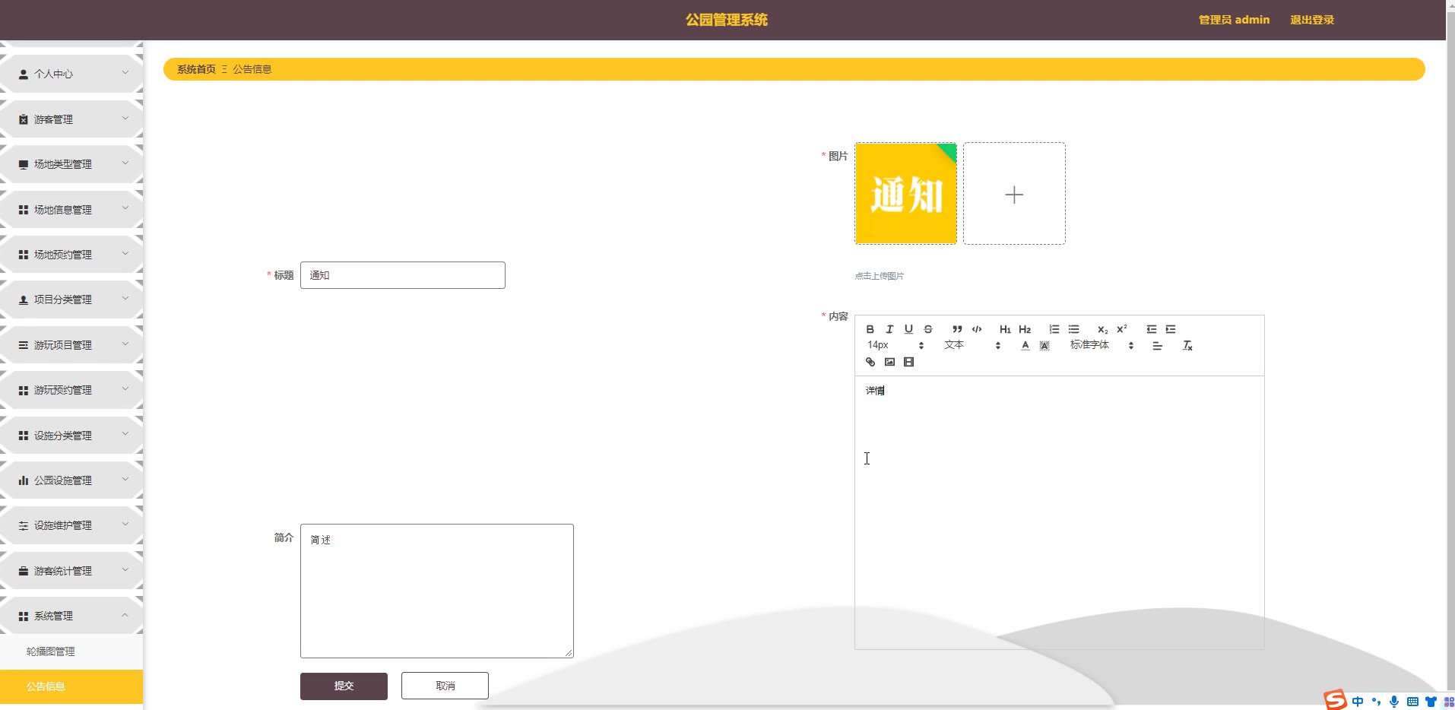Viewport: 1455px width, 710px height.
Task: Toggle italic formatting in content editor
Action: click(889, 329)
